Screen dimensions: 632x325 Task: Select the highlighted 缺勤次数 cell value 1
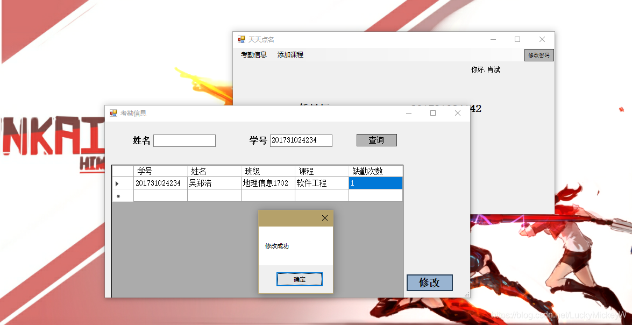375,183
